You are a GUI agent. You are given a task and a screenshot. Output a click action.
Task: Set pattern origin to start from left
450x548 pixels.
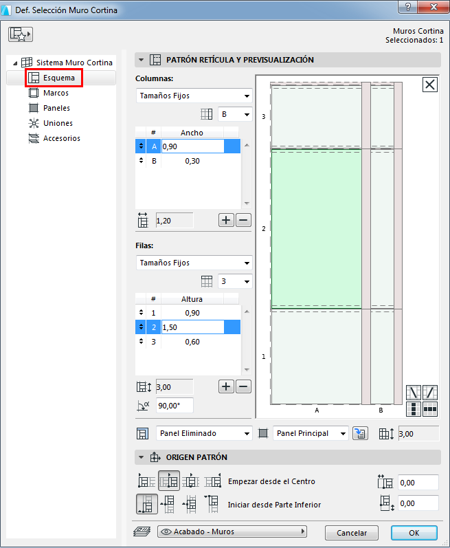(146, 481)
